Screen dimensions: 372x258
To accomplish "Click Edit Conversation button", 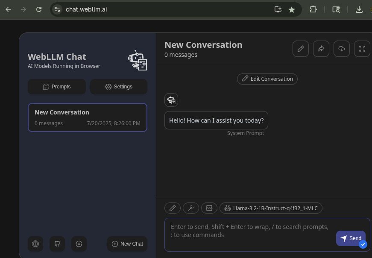I will point(267,79).
